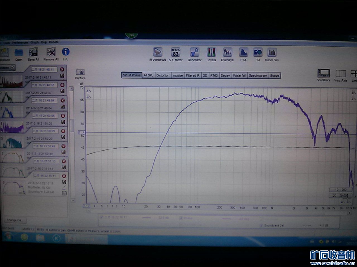Remove the 21:50:49 measurement
The height and width of the screenshot is (267, 357).
click(x=63, y=146)
